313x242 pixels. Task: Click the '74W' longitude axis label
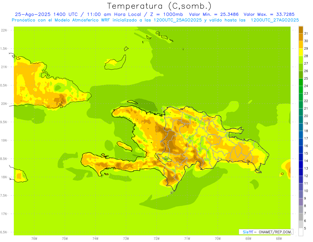[95, 239]
